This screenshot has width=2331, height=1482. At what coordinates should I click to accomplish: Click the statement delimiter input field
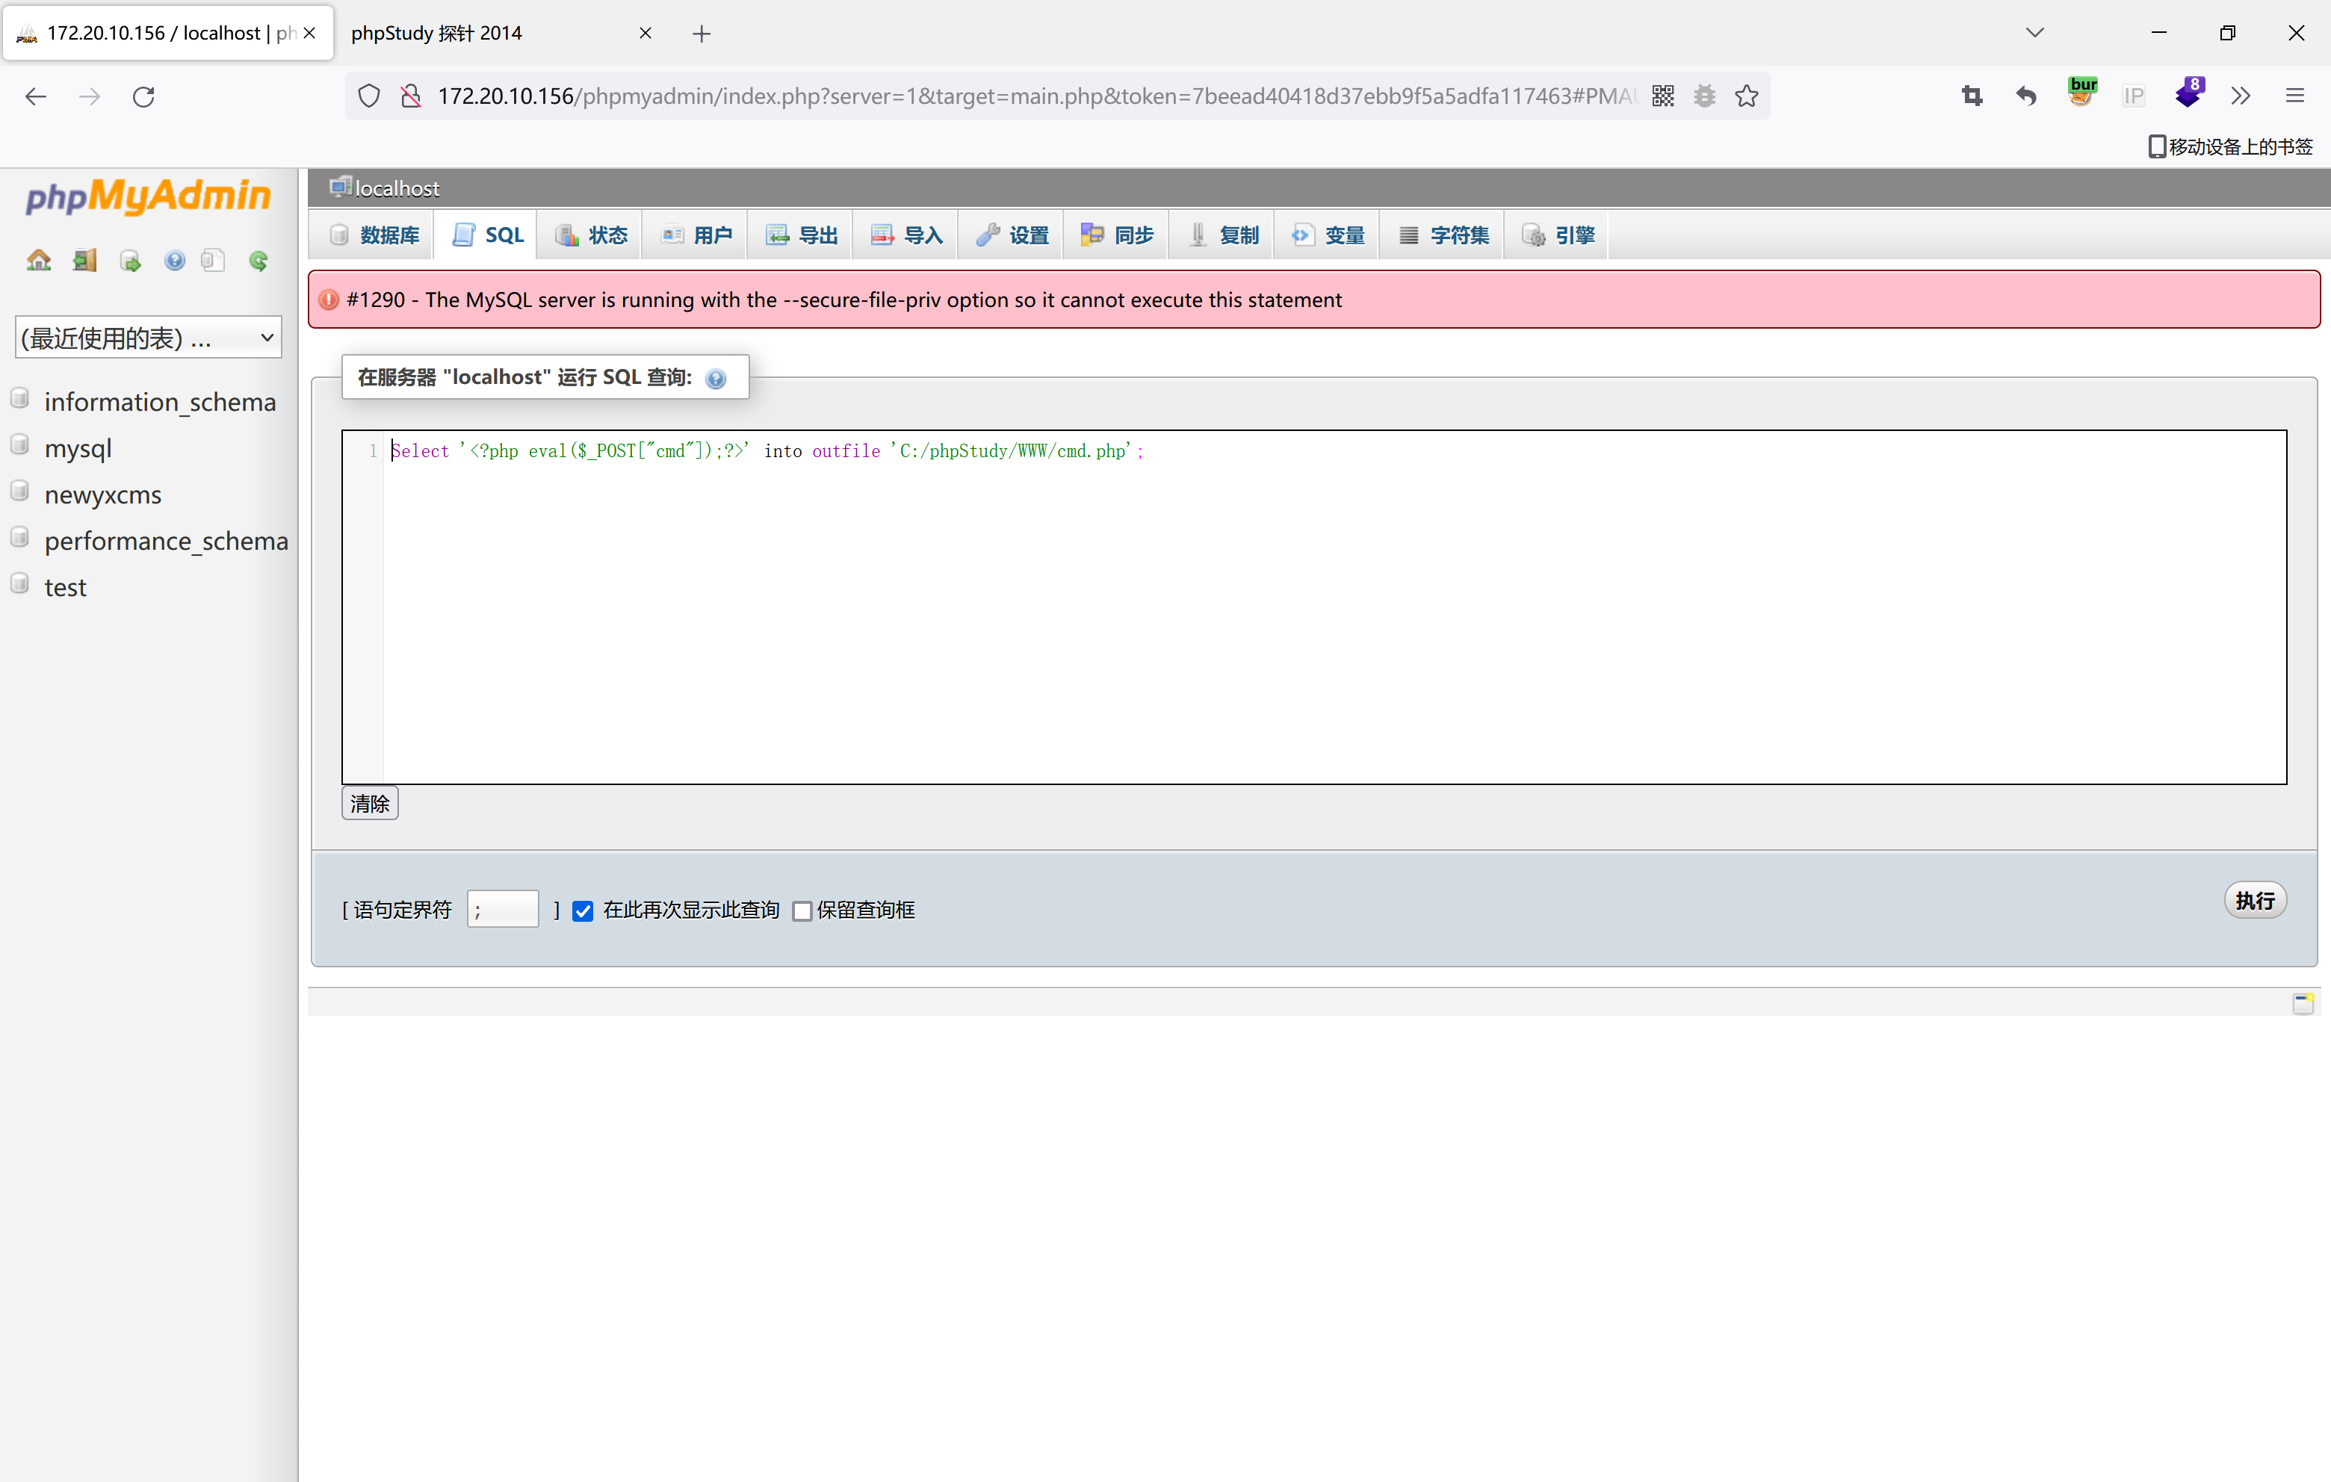click(501, 908)
